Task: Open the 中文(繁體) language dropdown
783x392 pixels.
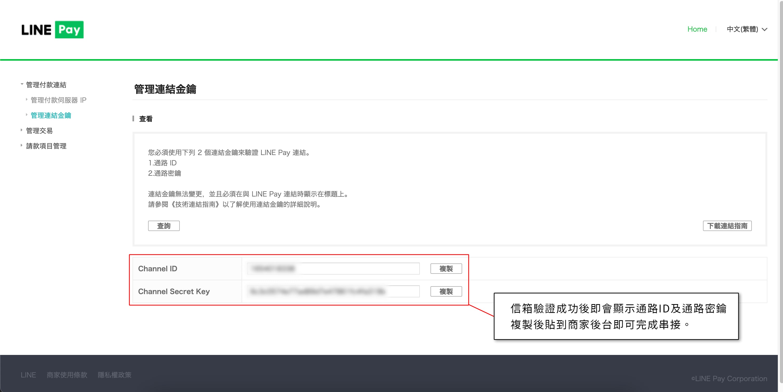Action: coord(747,29)
